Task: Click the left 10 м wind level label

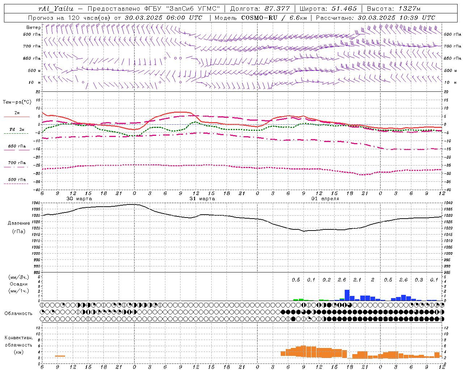Action: pyautogui.click(x=34, y=82)
